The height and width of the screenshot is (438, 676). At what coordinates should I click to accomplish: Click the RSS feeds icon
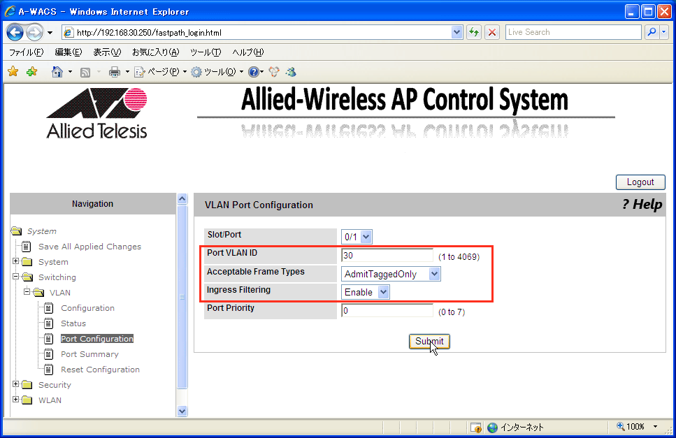pyautogui.click(x=85, y=72)
